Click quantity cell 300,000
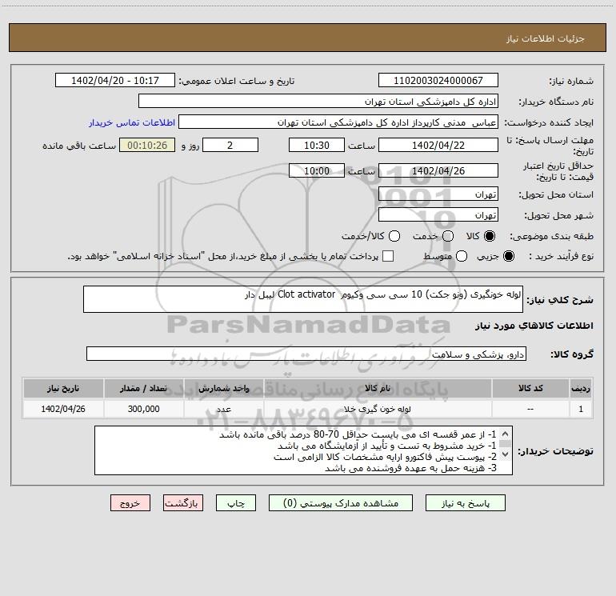 (x=143, y=409)
